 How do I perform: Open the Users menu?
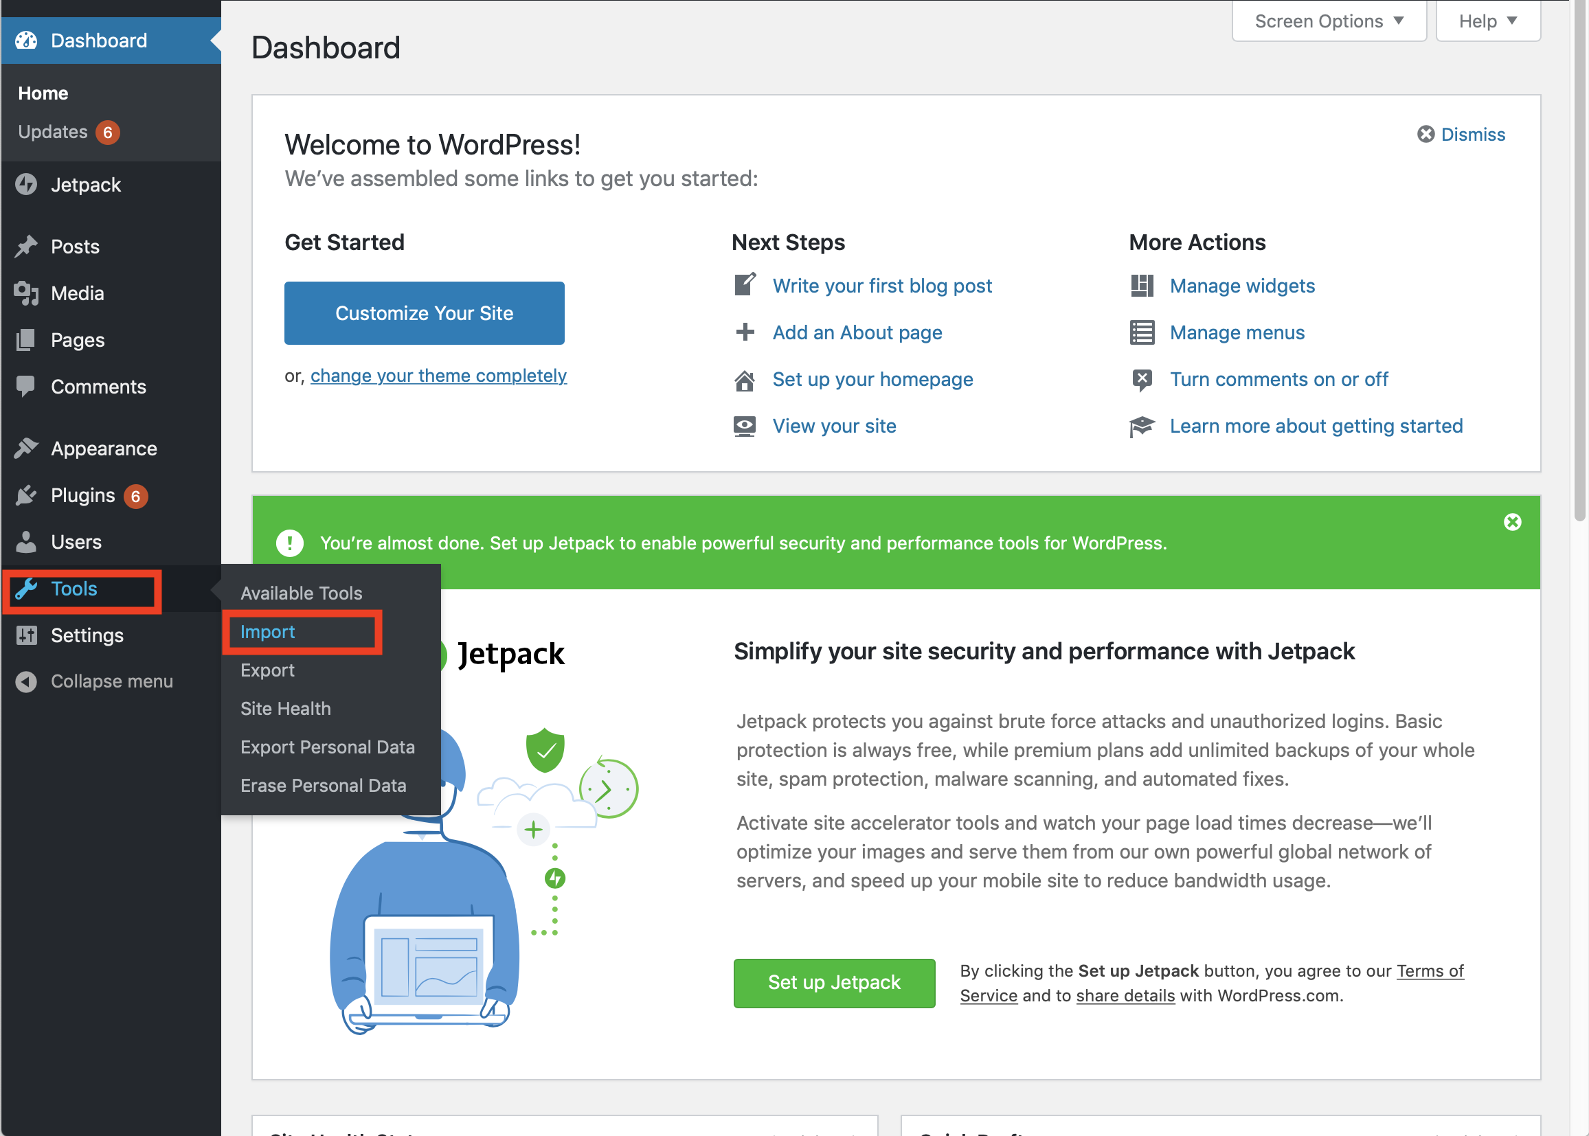pyautogui.click(x=111, y=542)
